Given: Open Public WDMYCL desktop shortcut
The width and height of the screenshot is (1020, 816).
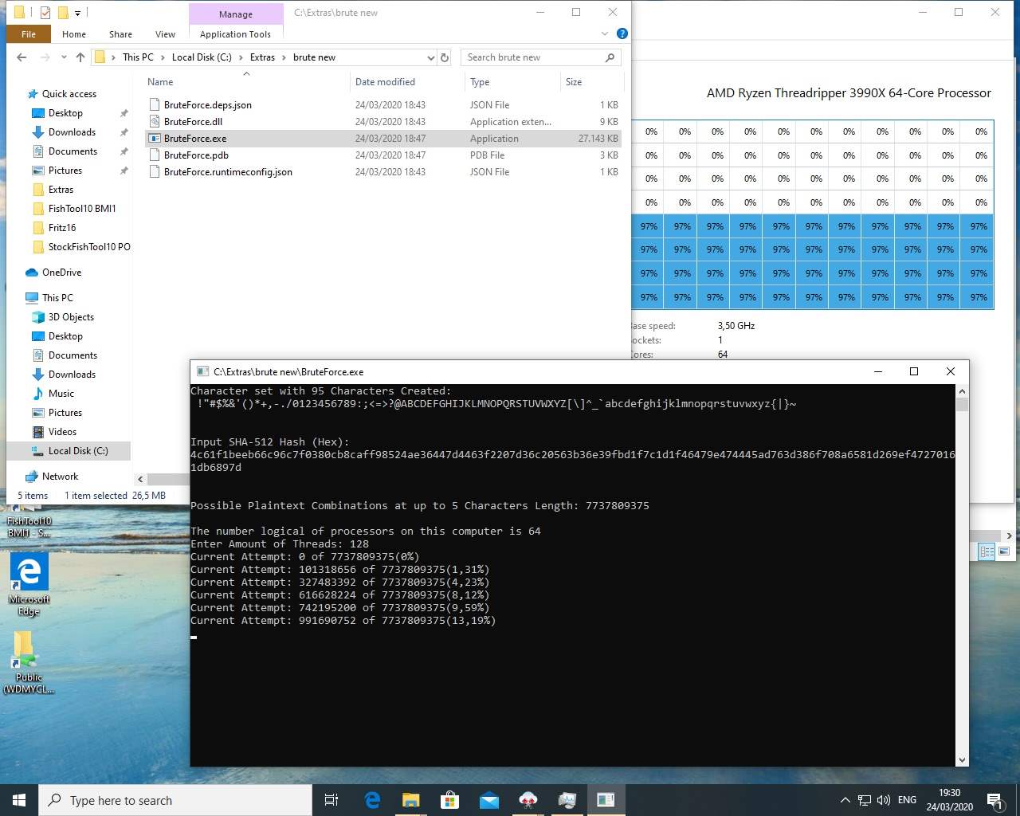Looking at the screenshot, I should [29, 661].
